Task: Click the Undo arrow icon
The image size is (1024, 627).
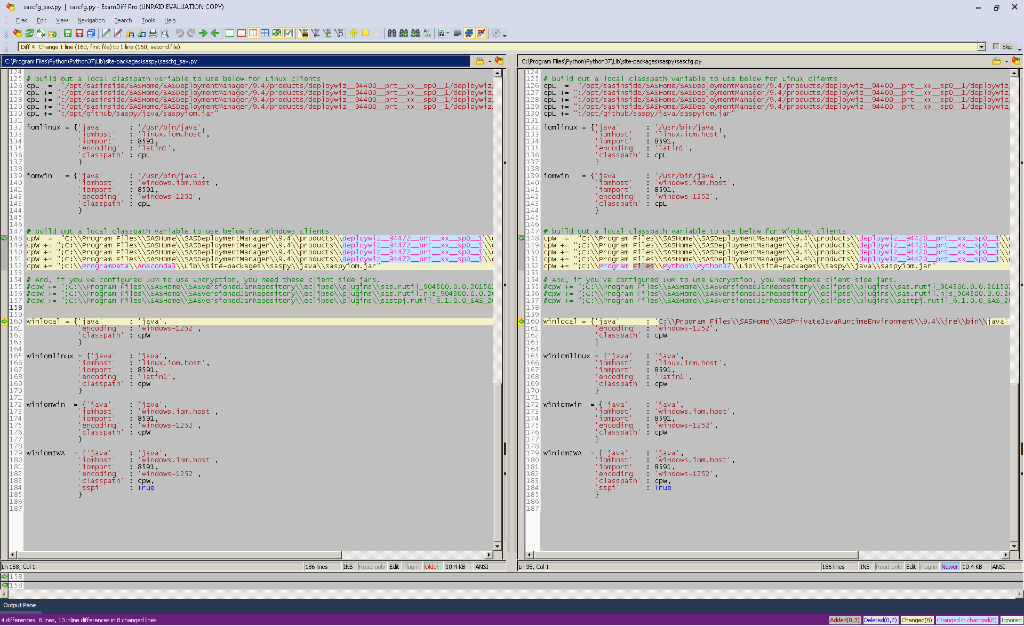Action: (180, 33)
